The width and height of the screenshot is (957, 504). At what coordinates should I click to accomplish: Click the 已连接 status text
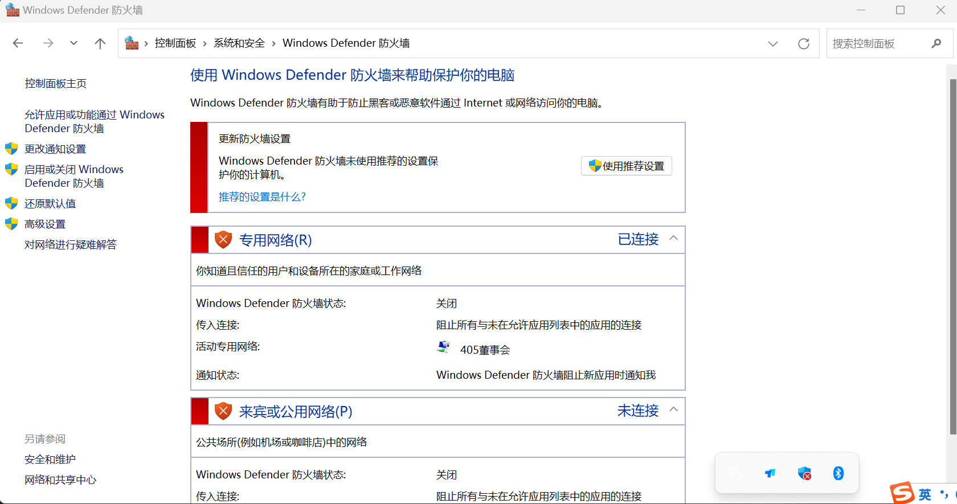(x=638, y=239)
